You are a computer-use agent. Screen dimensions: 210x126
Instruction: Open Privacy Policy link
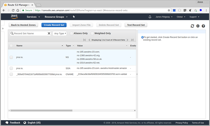(182, 123)
